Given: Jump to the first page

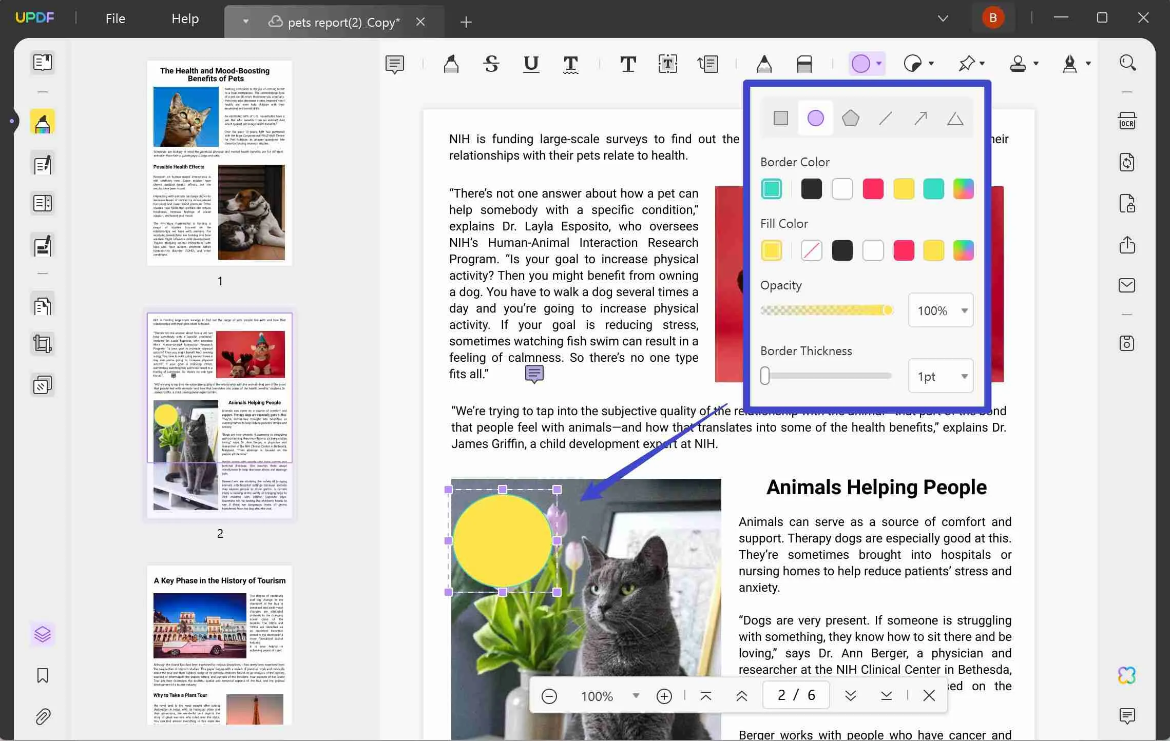Looking at the screenshot, I should click(x=706, y=696).
